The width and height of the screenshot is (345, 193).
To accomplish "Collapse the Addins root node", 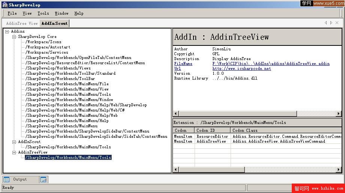I will [7, 32].
